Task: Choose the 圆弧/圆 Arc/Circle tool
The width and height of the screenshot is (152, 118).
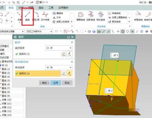Action: pyautogui.click(x=36, y=16)
